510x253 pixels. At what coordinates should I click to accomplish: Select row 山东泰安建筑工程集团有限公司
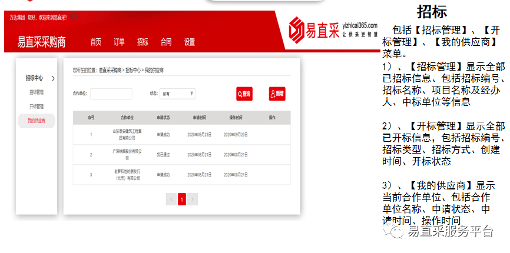coord(181,135)
